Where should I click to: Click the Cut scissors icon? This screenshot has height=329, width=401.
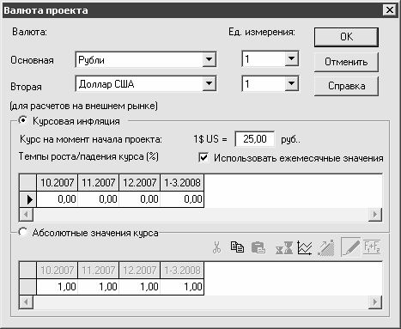click(217, 247)
